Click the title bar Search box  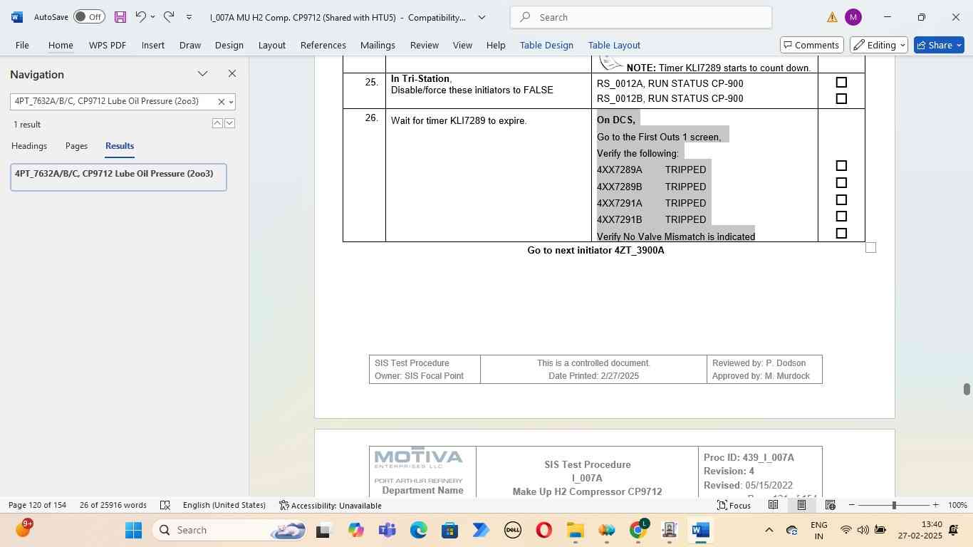click(641, 17)
